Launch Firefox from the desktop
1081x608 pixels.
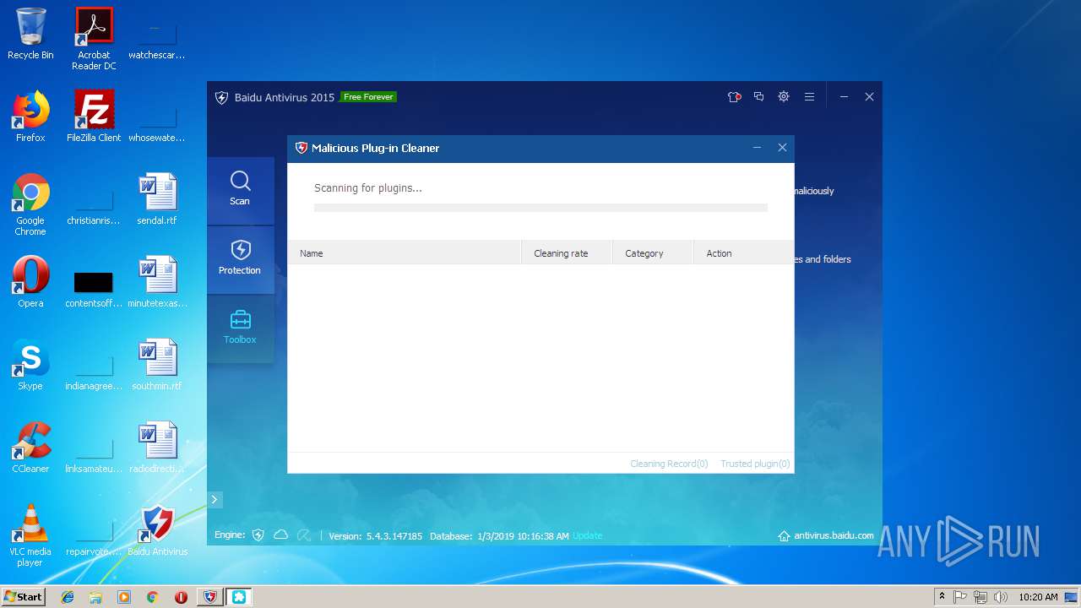click(30, 117)
